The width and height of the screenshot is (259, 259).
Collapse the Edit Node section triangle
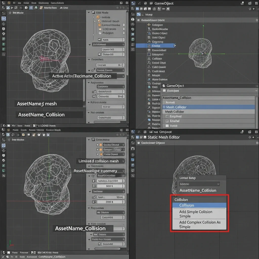(x=89, y=12)
